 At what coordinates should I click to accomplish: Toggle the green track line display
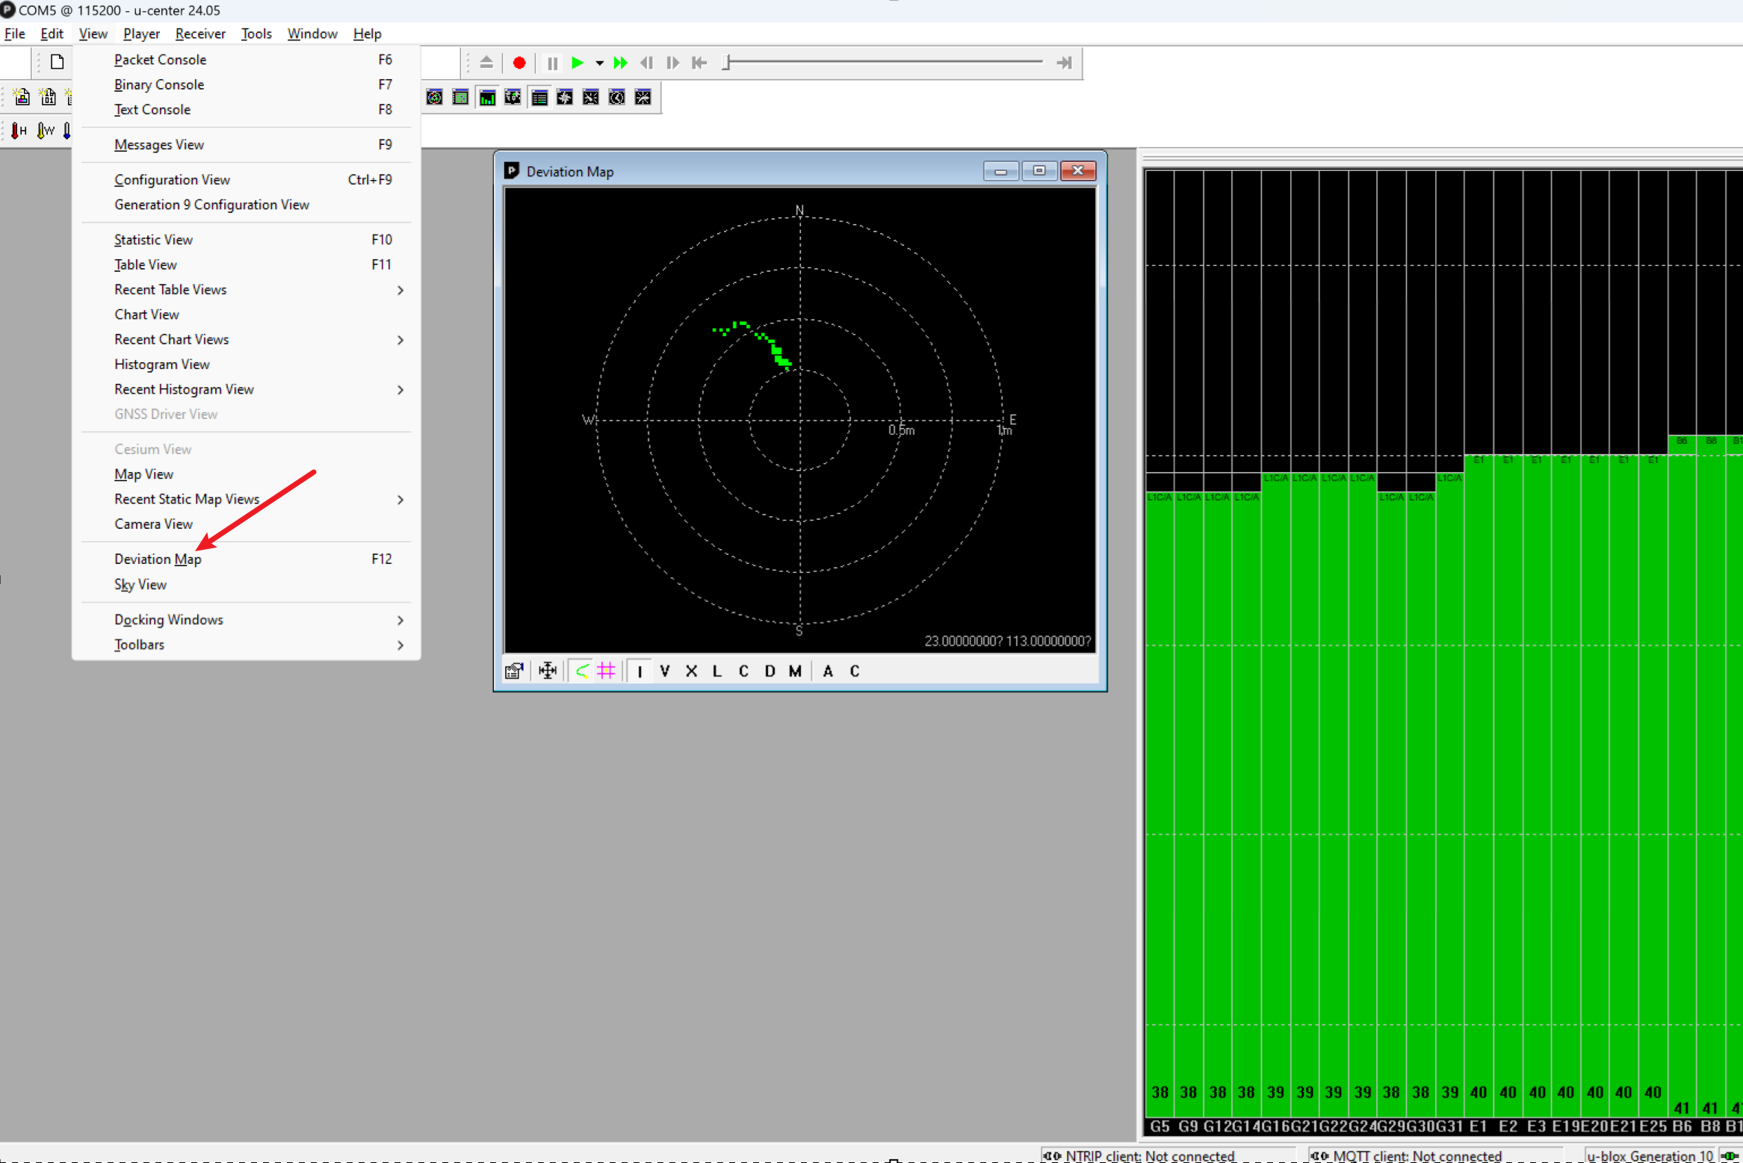(x=582, y=671)
